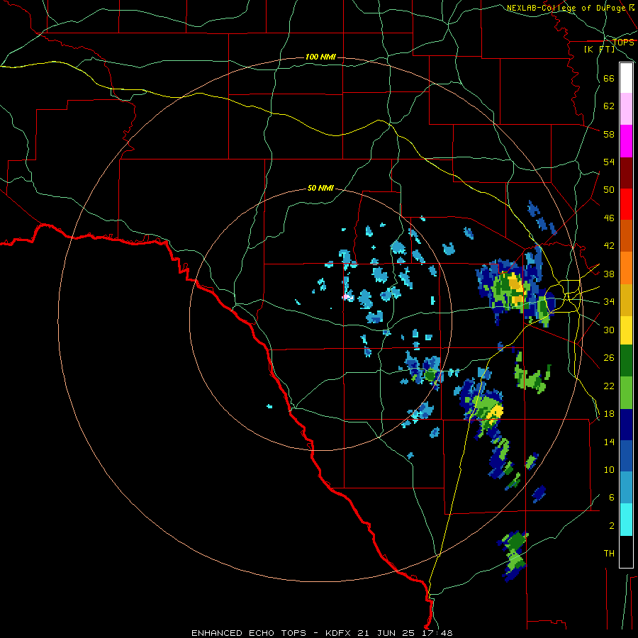638x638 pixels.
Task: Pick the dark green legend swatch
Action: point(626,361)
